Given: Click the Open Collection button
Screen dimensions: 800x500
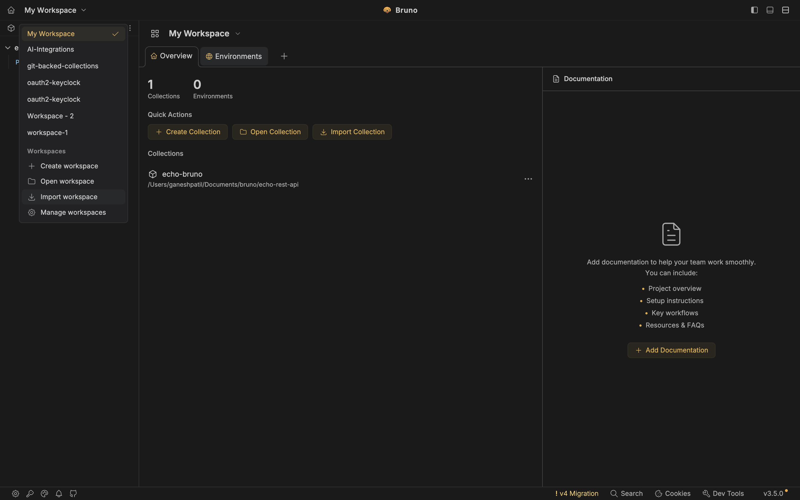Looking at the screenshot, I should [x=270, y=132].
